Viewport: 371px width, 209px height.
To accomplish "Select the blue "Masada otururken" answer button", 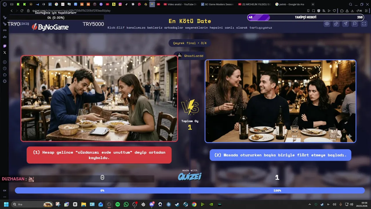I will [x=280, y=155].
